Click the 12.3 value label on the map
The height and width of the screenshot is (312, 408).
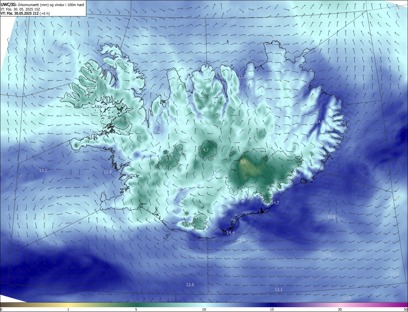(157, 128)
